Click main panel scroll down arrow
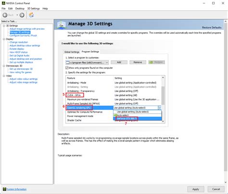 tap(226, 182)
